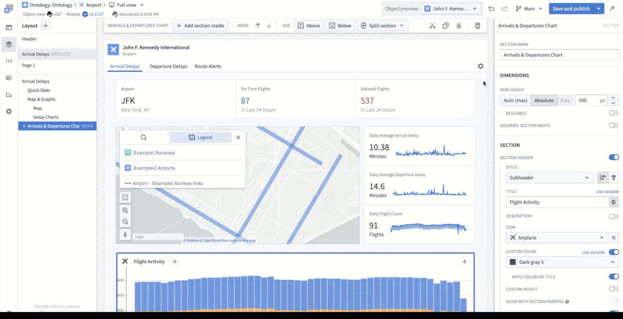Clear the Airplane icon selection

pyautogui.click(x=614, y=238)
